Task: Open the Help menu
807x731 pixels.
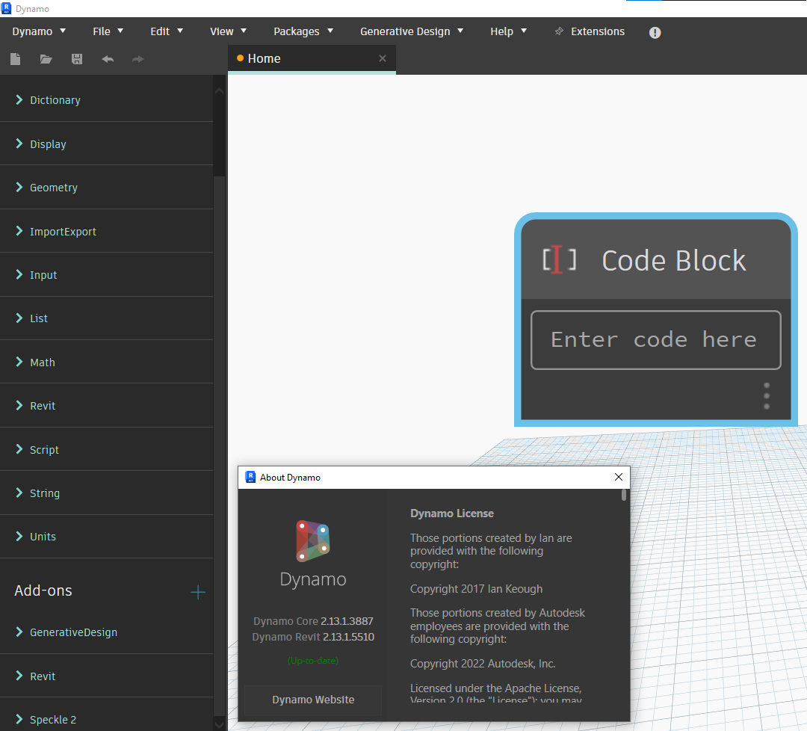Action: click(x=509, y=31)
